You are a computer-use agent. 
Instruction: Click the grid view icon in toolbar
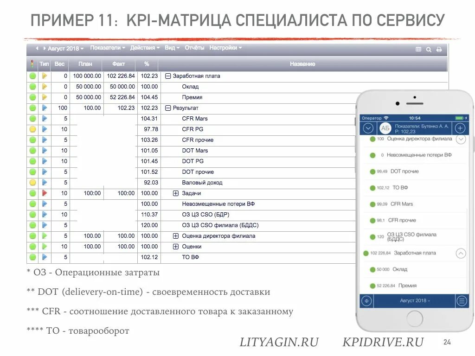point(419,48)
